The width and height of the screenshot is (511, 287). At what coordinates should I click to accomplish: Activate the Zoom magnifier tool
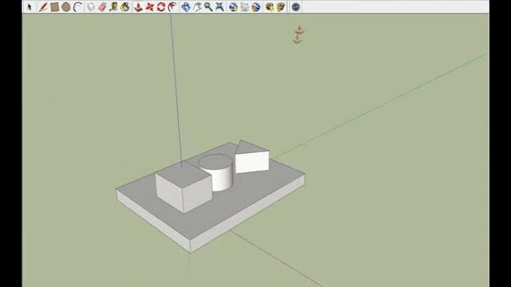click(x=208, y=7)
